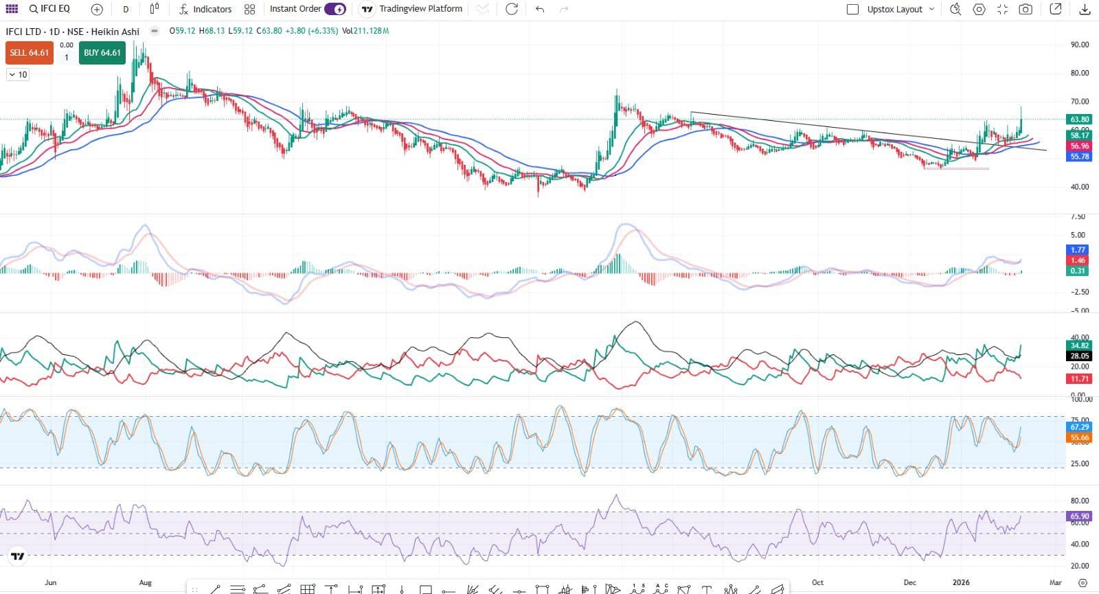Screen dimensions: 1099x594
Task: Click the +3.80 (+6.33%) change value
Action: 312,31
